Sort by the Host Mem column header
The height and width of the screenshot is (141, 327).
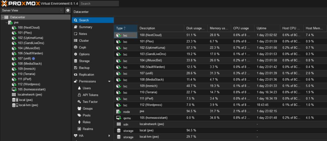315,28
